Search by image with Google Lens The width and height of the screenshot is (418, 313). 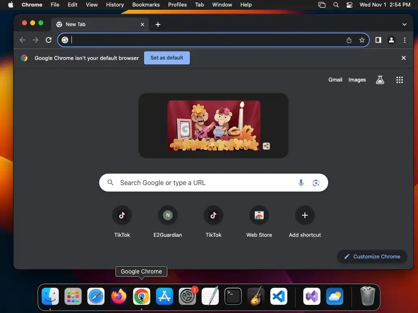316,183
